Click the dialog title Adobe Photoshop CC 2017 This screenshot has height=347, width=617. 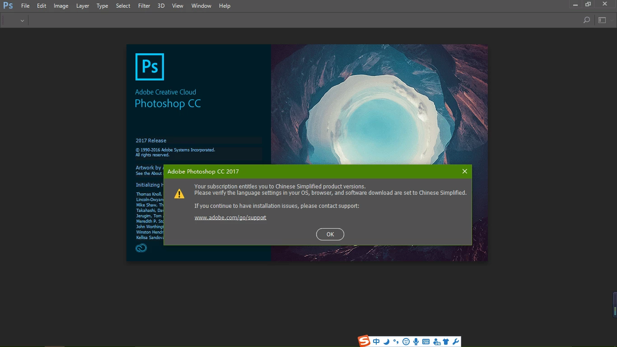click(203, 171)
